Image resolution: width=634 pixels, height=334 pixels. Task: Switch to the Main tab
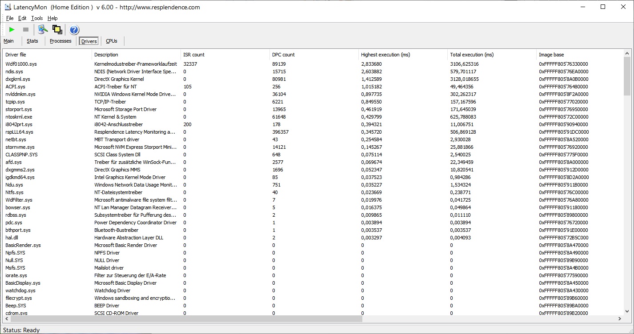pyautogui.click(x=8, y=41)
